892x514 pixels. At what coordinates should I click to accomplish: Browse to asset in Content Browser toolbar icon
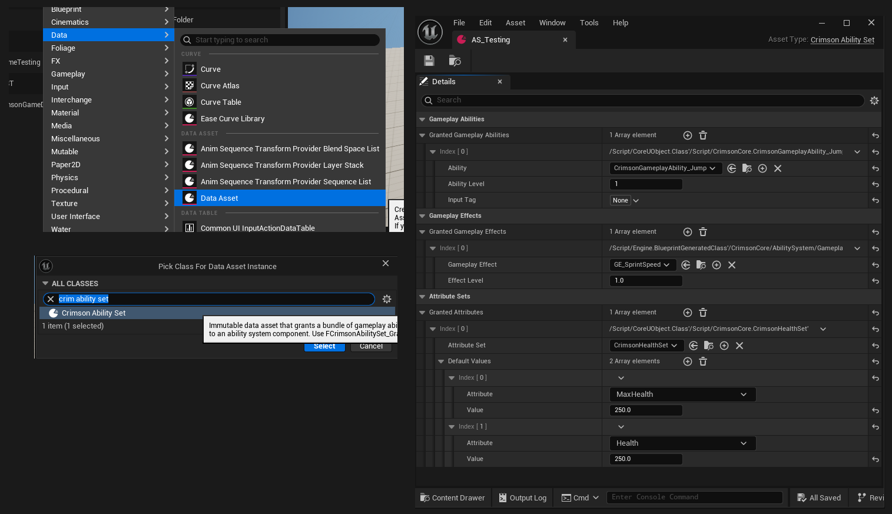455,61
